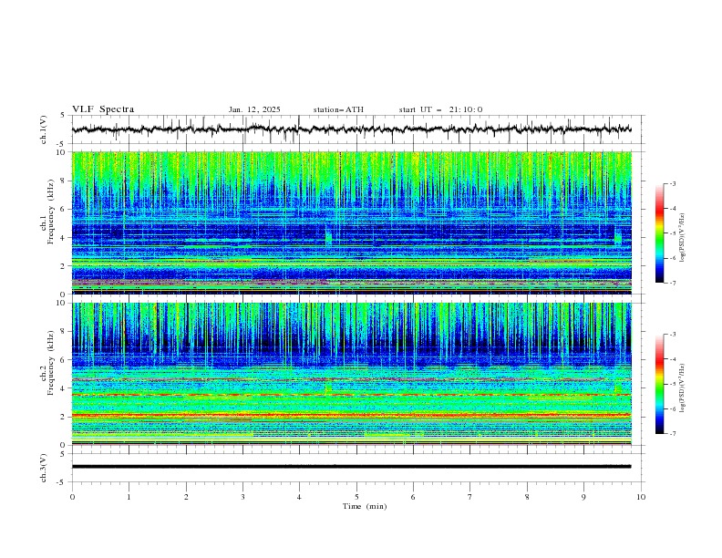The height and width of the screenshot is (558, 722).
Task: Click the upper ch.1 spectrogram colorbar
Action: 659,233
